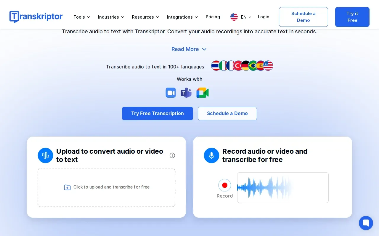Click the Microsoft Teams icon

[186, 93]
